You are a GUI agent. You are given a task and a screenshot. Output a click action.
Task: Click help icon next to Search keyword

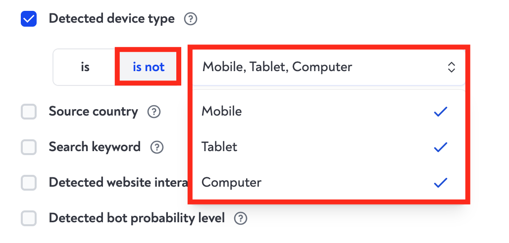[x=157, y=147]
